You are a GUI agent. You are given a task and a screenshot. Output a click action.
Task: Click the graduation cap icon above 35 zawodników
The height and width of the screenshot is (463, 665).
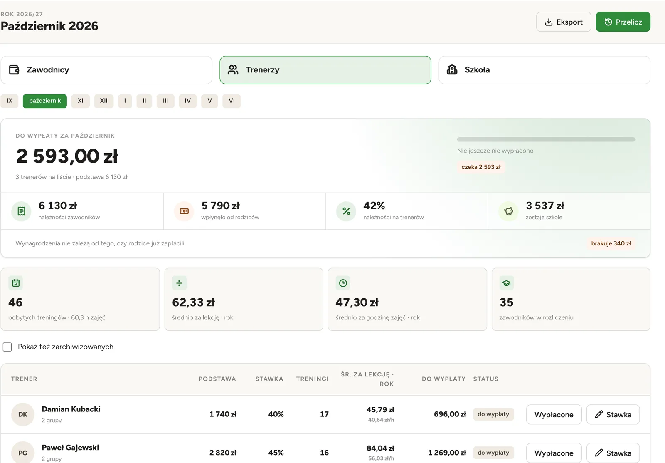[x=507, y=283]
